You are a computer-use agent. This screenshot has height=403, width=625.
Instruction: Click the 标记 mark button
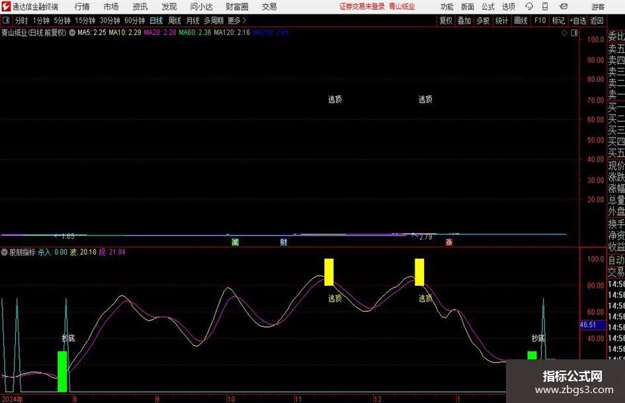(x=558, y=21)
